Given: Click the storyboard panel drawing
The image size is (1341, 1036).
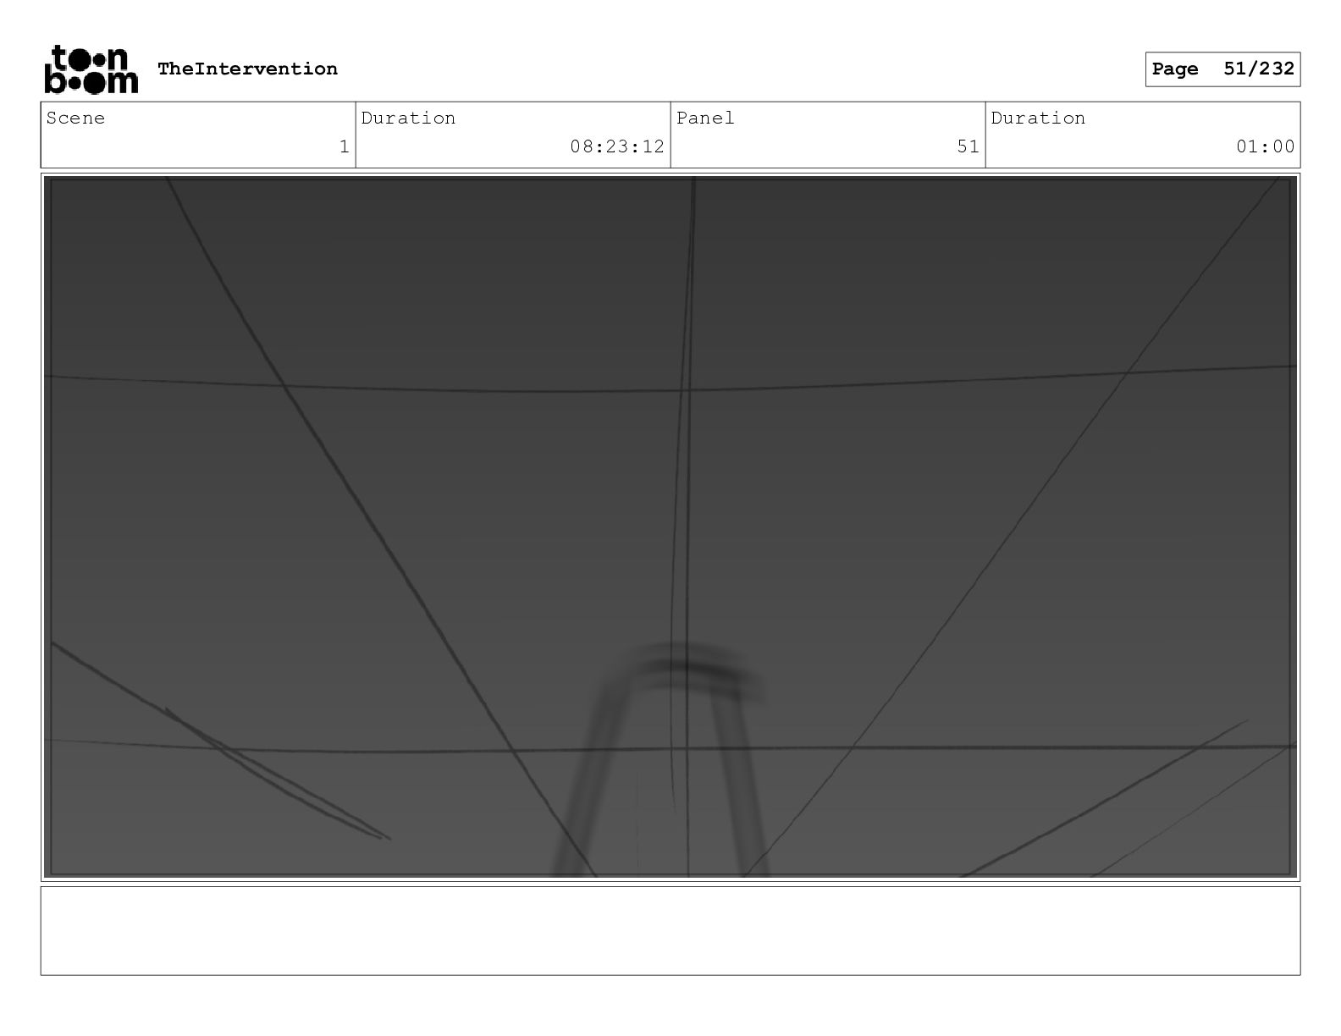Looking at the screenshot, I should click(x=670, y=526).
